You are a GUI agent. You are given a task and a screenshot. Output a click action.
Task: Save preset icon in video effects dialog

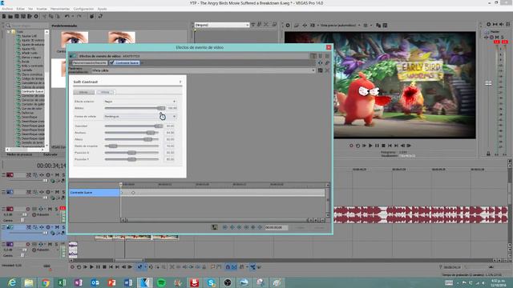(x=321, y=70)
